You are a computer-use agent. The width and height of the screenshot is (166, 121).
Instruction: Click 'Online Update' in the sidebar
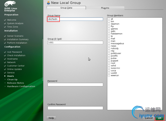click(x=14, y=69)
